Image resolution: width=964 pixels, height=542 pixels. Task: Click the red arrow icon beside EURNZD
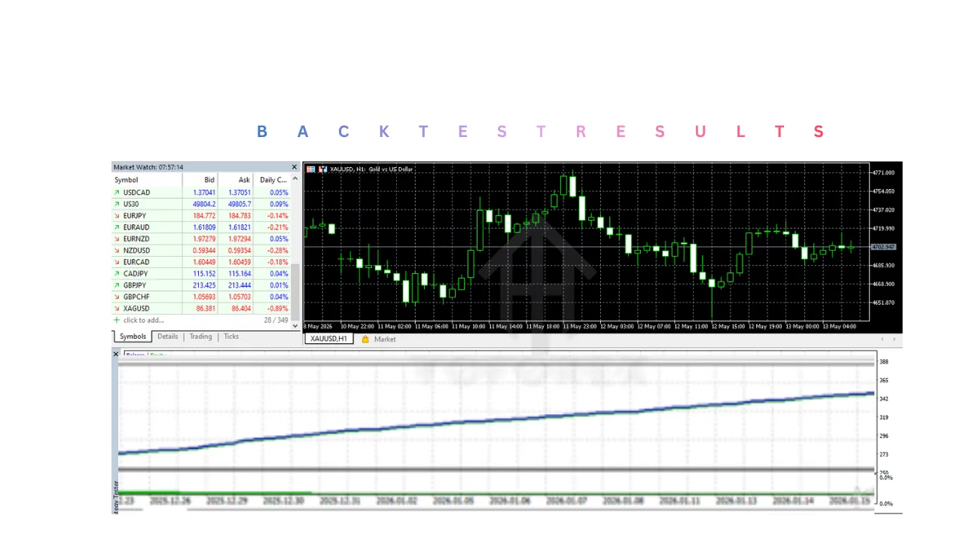tap(117, 239)
